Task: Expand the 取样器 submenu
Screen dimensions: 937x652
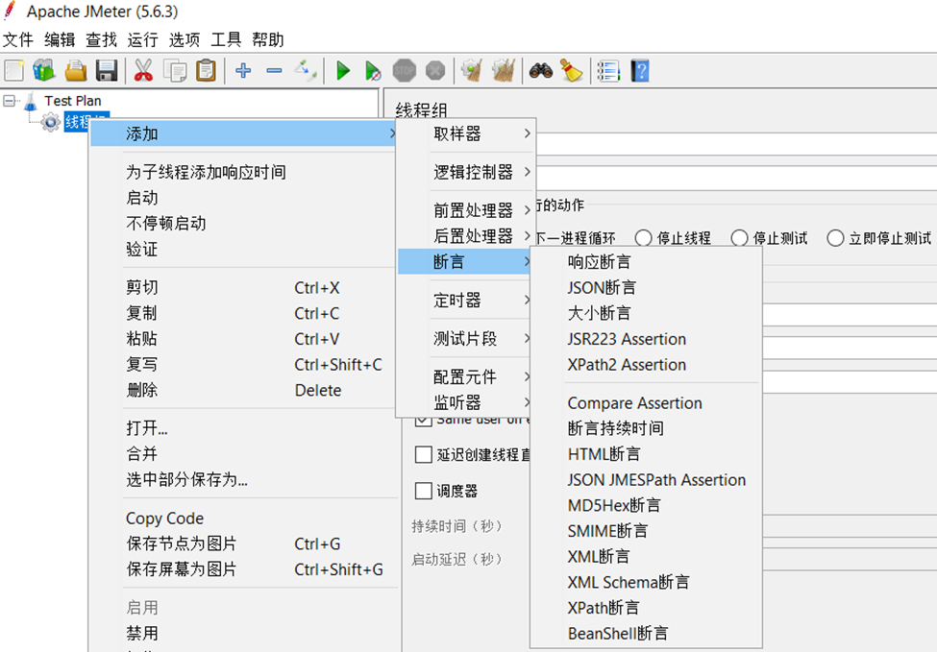Action: pyautogui.click(x=465, y=133)
